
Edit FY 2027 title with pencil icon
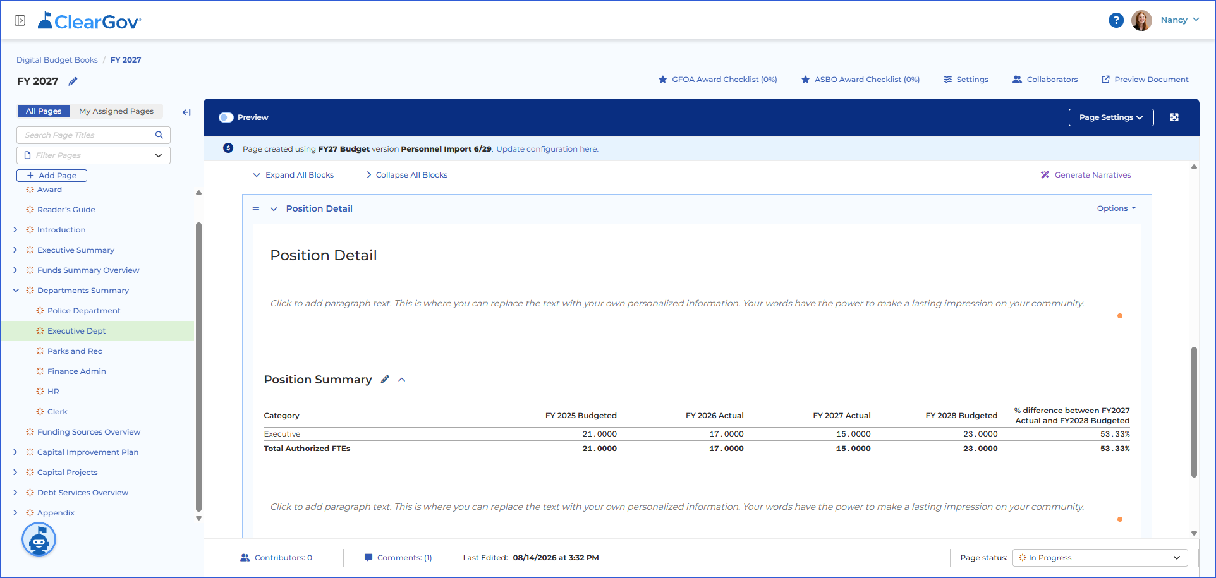(x=73, y=81)
